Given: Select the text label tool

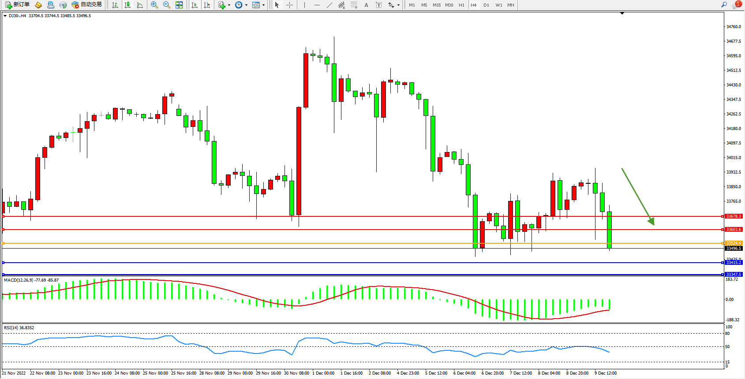Looking at the screenshot, I should click(378, 5).
